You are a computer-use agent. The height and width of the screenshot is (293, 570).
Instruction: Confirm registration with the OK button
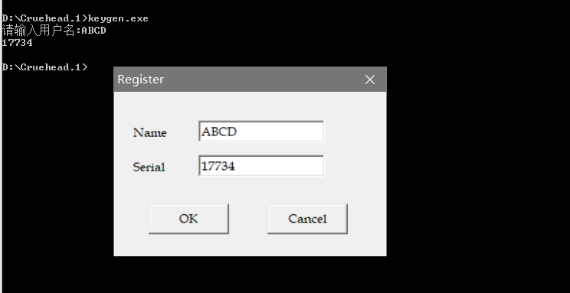click(188, 219)
